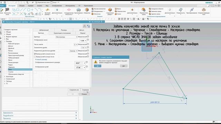Select the Rectangle sketch tool
The width and height of the screenshot is (221, 124).
coord(18,10)
